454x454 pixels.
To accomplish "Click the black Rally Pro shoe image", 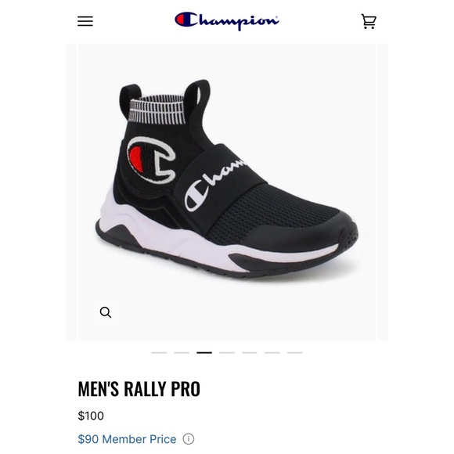I will (227, 179).
